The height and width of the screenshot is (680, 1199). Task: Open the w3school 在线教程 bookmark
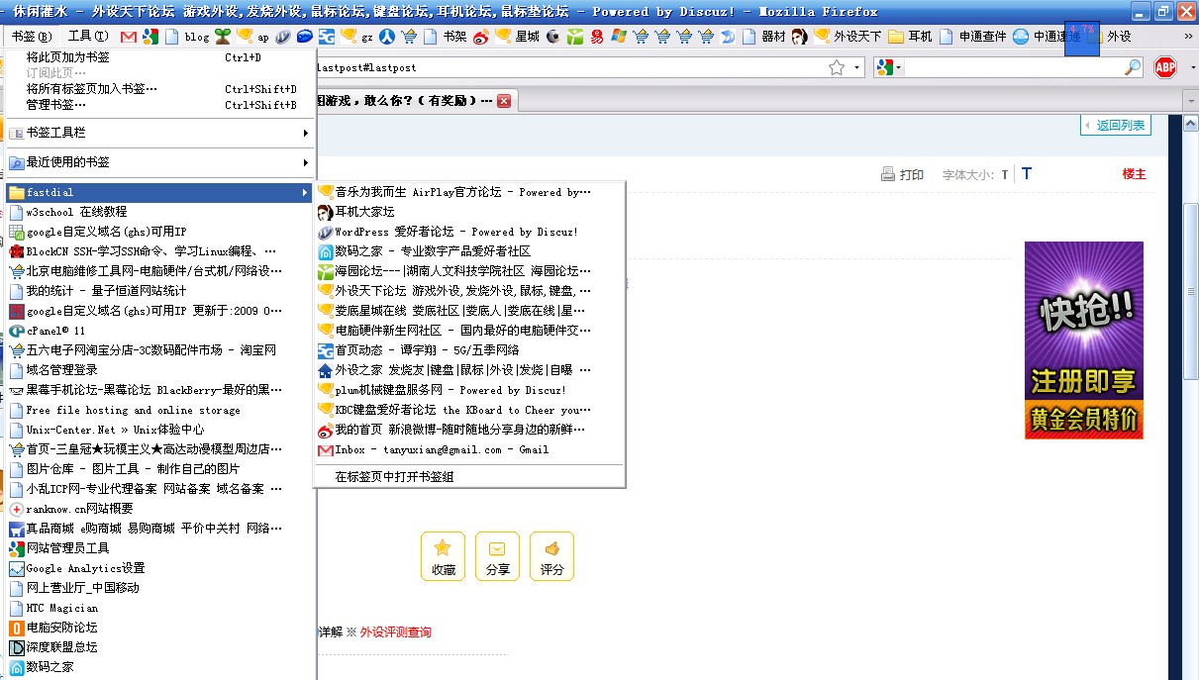pos(160,212)
